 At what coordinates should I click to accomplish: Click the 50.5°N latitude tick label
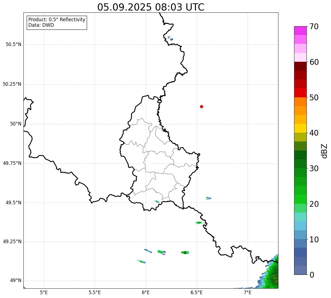tap(13, 44)
